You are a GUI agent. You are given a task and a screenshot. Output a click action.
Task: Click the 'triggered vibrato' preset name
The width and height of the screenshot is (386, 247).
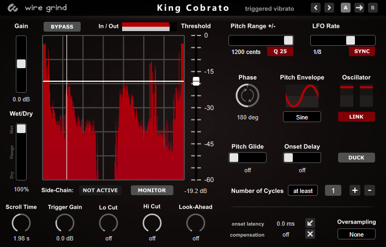point(269,9)
